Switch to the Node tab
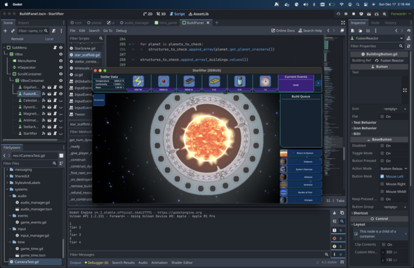414x268 pixels. click(x=375, y=23)
